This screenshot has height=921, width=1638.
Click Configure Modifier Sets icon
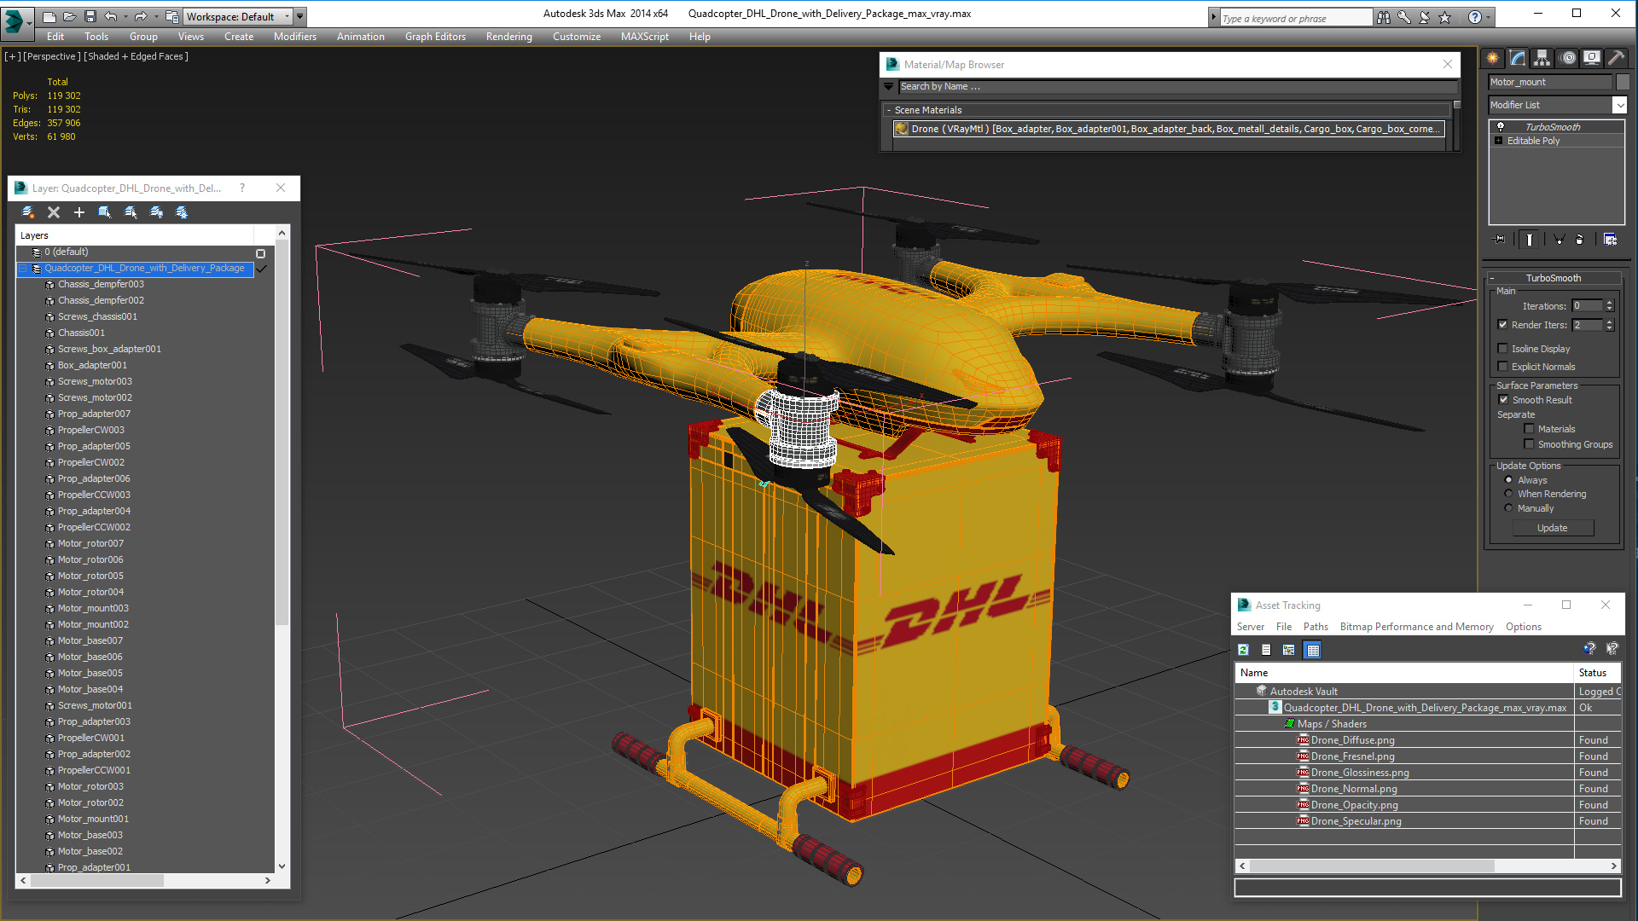(x=1610, y=240)
